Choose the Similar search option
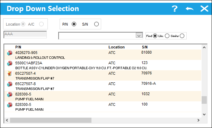Viewport: 212px width, 128px height. (x=182, y=36)
